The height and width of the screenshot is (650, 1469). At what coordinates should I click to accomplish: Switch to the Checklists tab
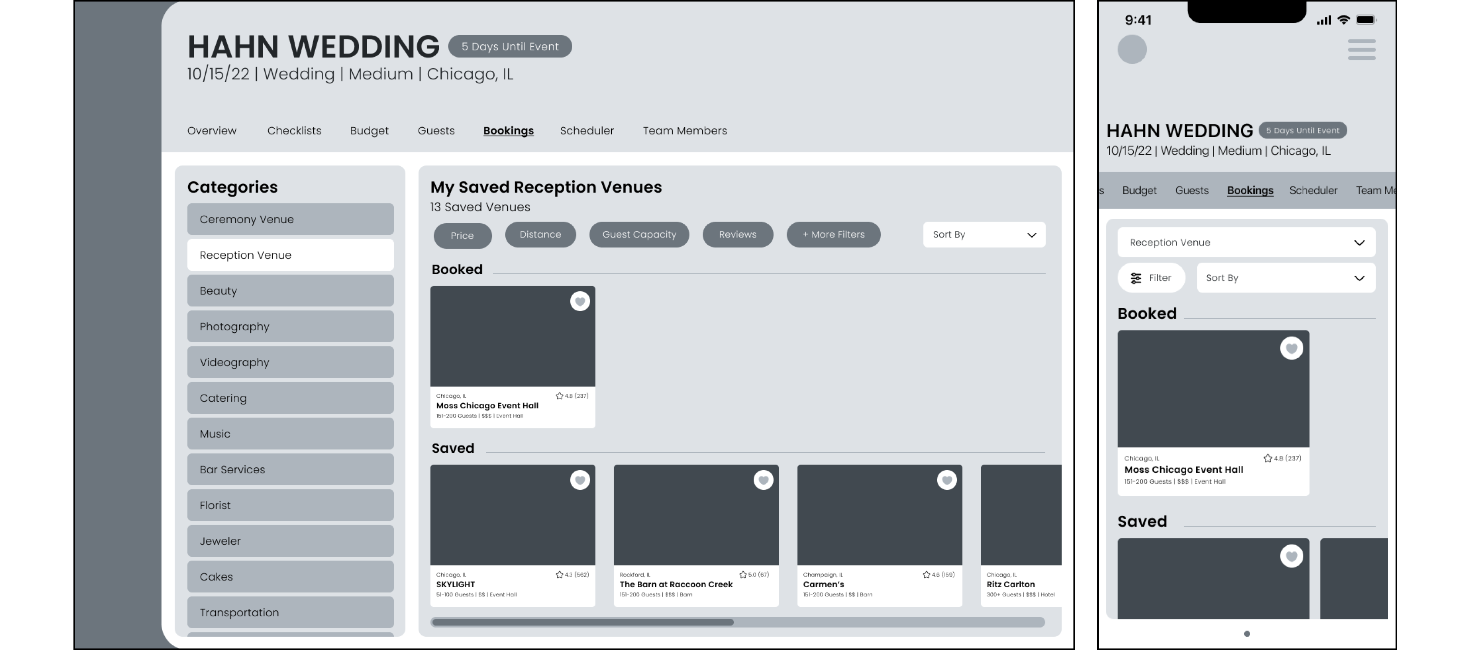[294, 130]
